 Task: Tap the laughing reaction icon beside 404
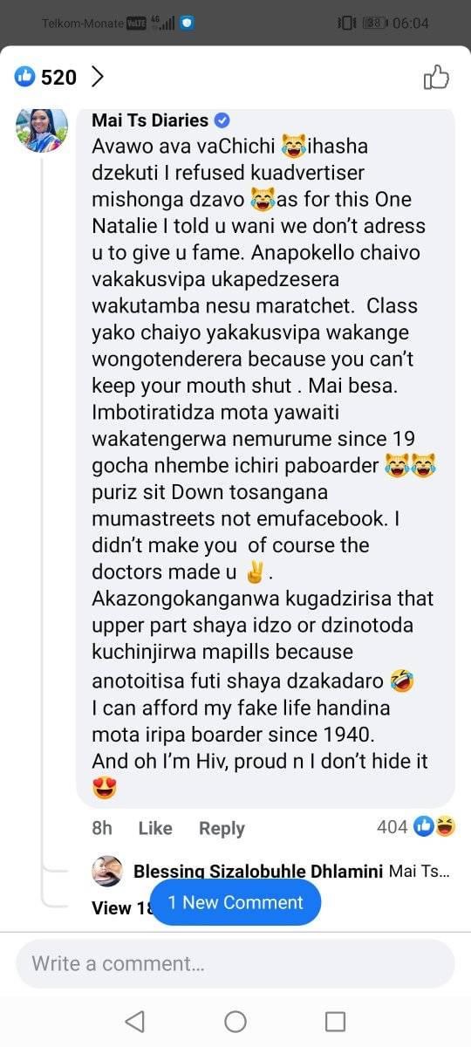click(445, 826)
